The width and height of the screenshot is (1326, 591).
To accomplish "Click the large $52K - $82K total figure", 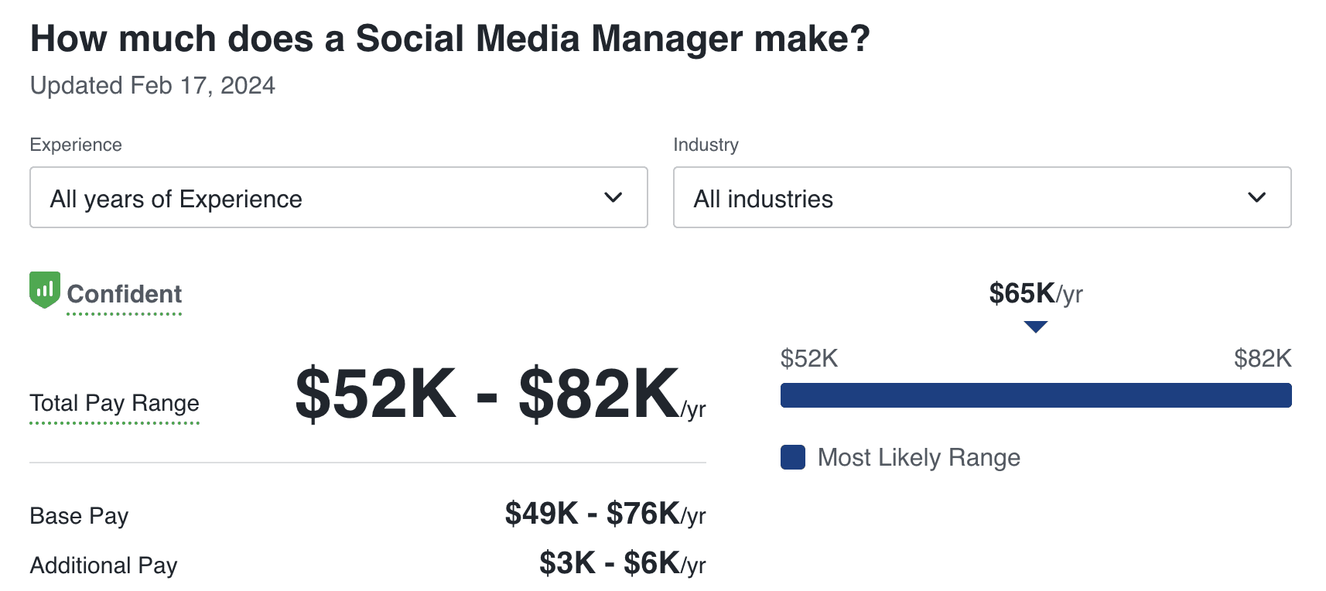I will tap(487, 395).
